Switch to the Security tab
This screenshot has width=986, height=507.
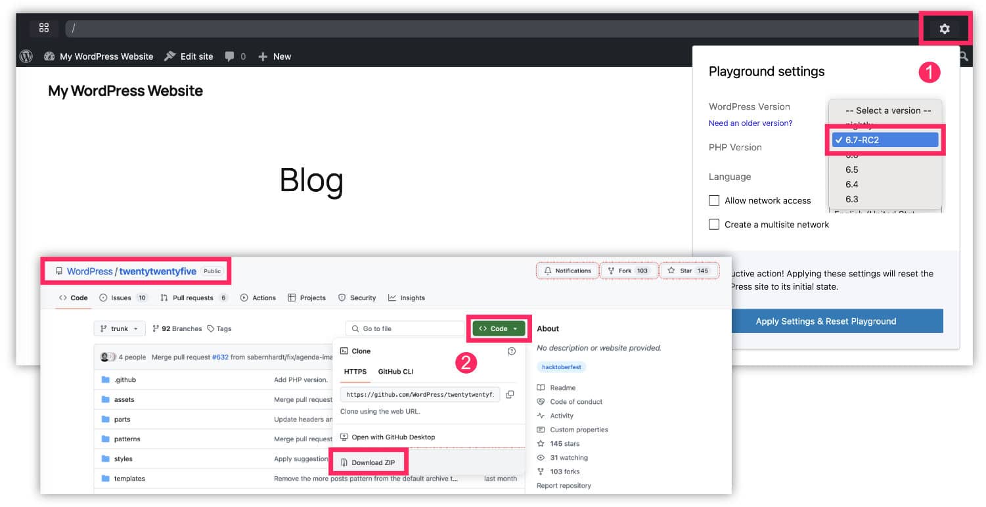tap(357, 298)
